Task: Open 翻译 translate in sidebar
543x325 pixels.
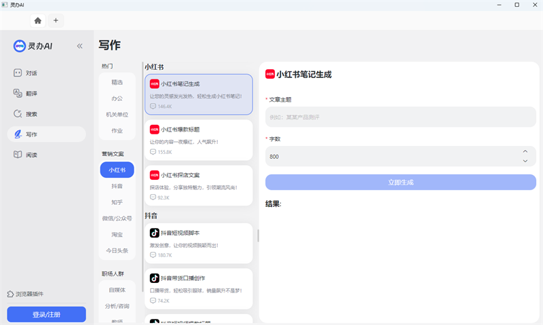Action: [x=46, y=94]
